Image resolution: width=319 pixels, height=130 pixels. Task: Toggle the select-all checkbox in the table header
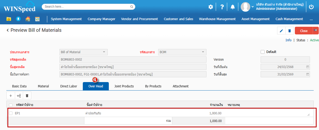(x=11, y=105)
